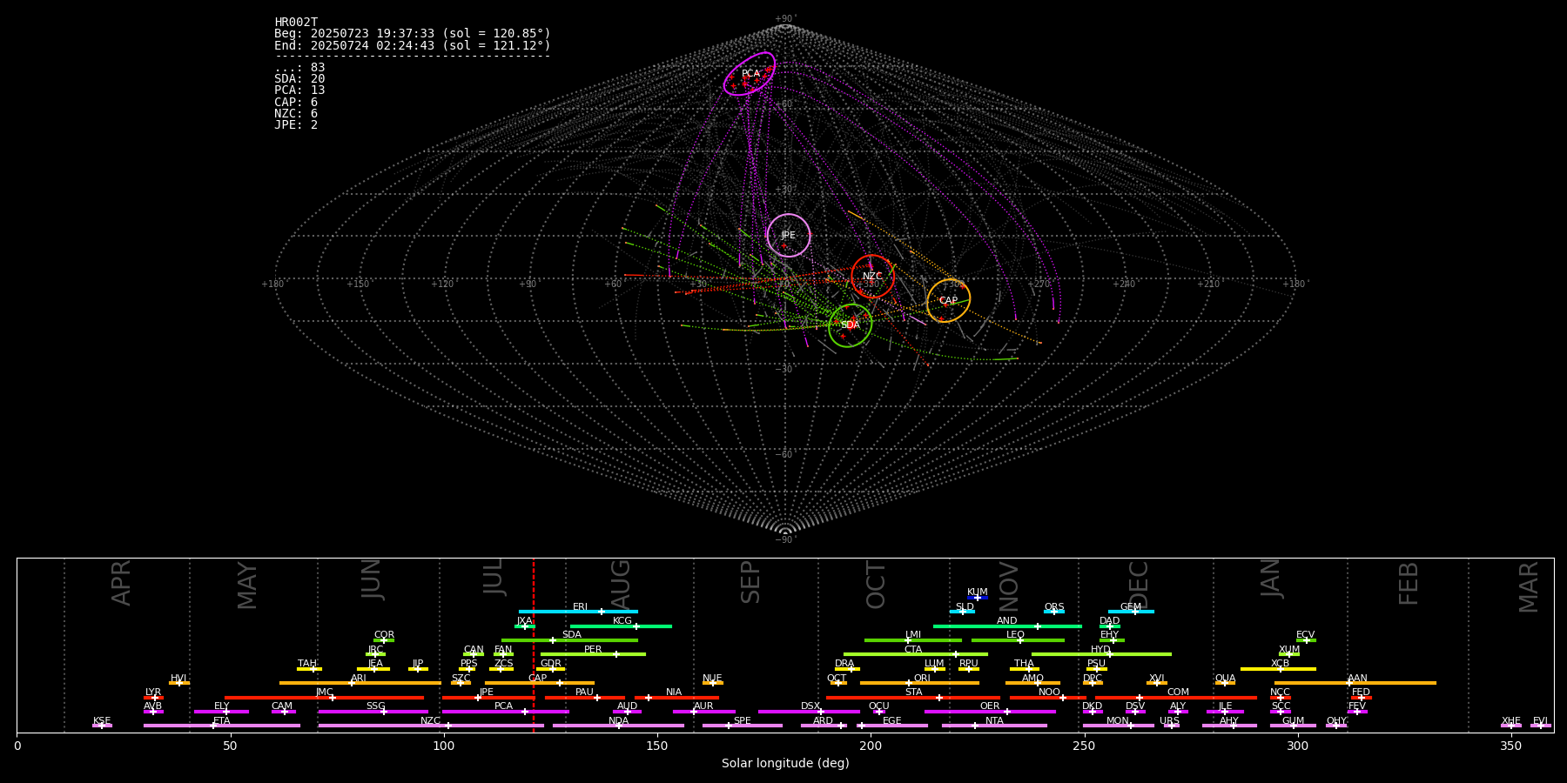
Task: Click the CTA shower label in timeline
Action: click(913, 649)
